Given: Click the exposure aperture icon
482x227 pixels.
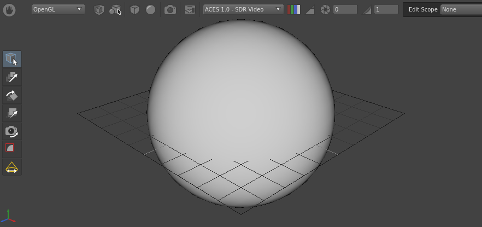Looking at the screenshot, I should tap(325, 10).
